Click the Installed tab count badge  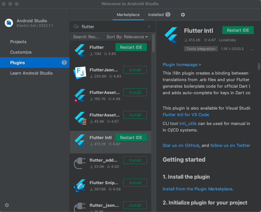click(168, 15)
